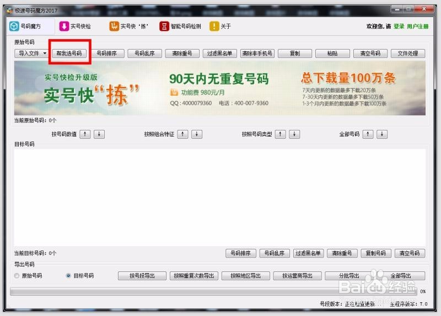Click the red hourglass 智能号码检测 icon
This screenshot has width=441, height=316.
point(164,26)
